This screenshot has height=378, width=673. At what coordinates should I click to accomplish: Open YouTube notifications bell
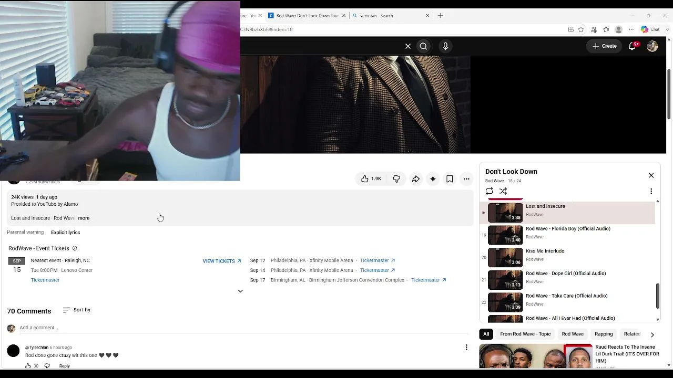pyautogui.click(x=633, y=46)
